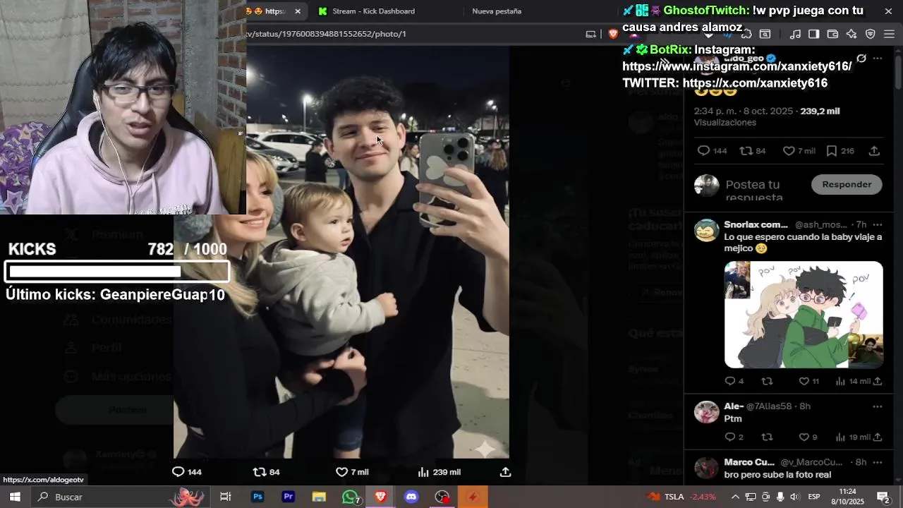Like Ale- reply showing 9 likes
Screen dimensions: 903x508
pyautogui.click(x=804, y=437)
